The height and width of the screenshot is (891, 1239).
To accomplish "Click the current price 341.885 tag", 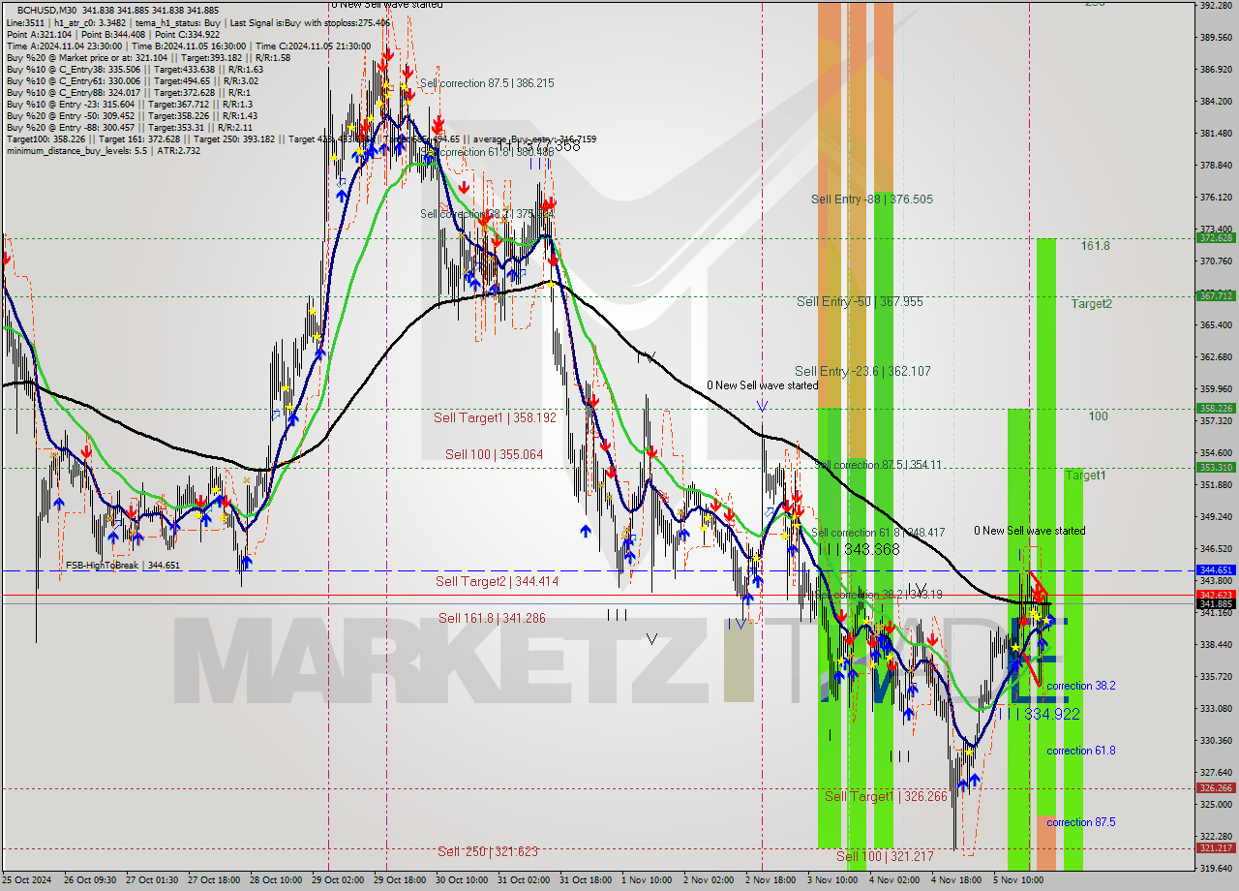I will click(1216, 604).
